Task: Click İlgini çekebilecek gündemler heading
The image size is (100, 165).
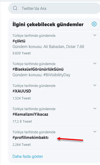Action: pyautogui.click(x=48, y=25)
